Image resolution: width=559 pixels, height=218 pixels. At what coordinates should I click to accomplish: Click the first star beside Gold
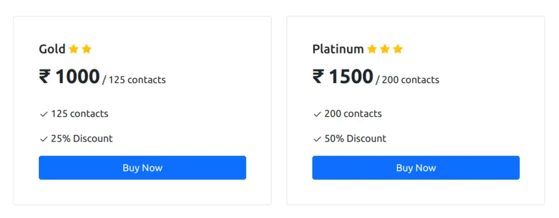coord(74,49)
